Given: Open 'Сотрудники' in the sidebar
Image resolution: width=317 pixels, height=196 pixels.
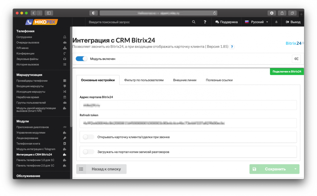Looking at the screenshot, I should pos(24,37).
